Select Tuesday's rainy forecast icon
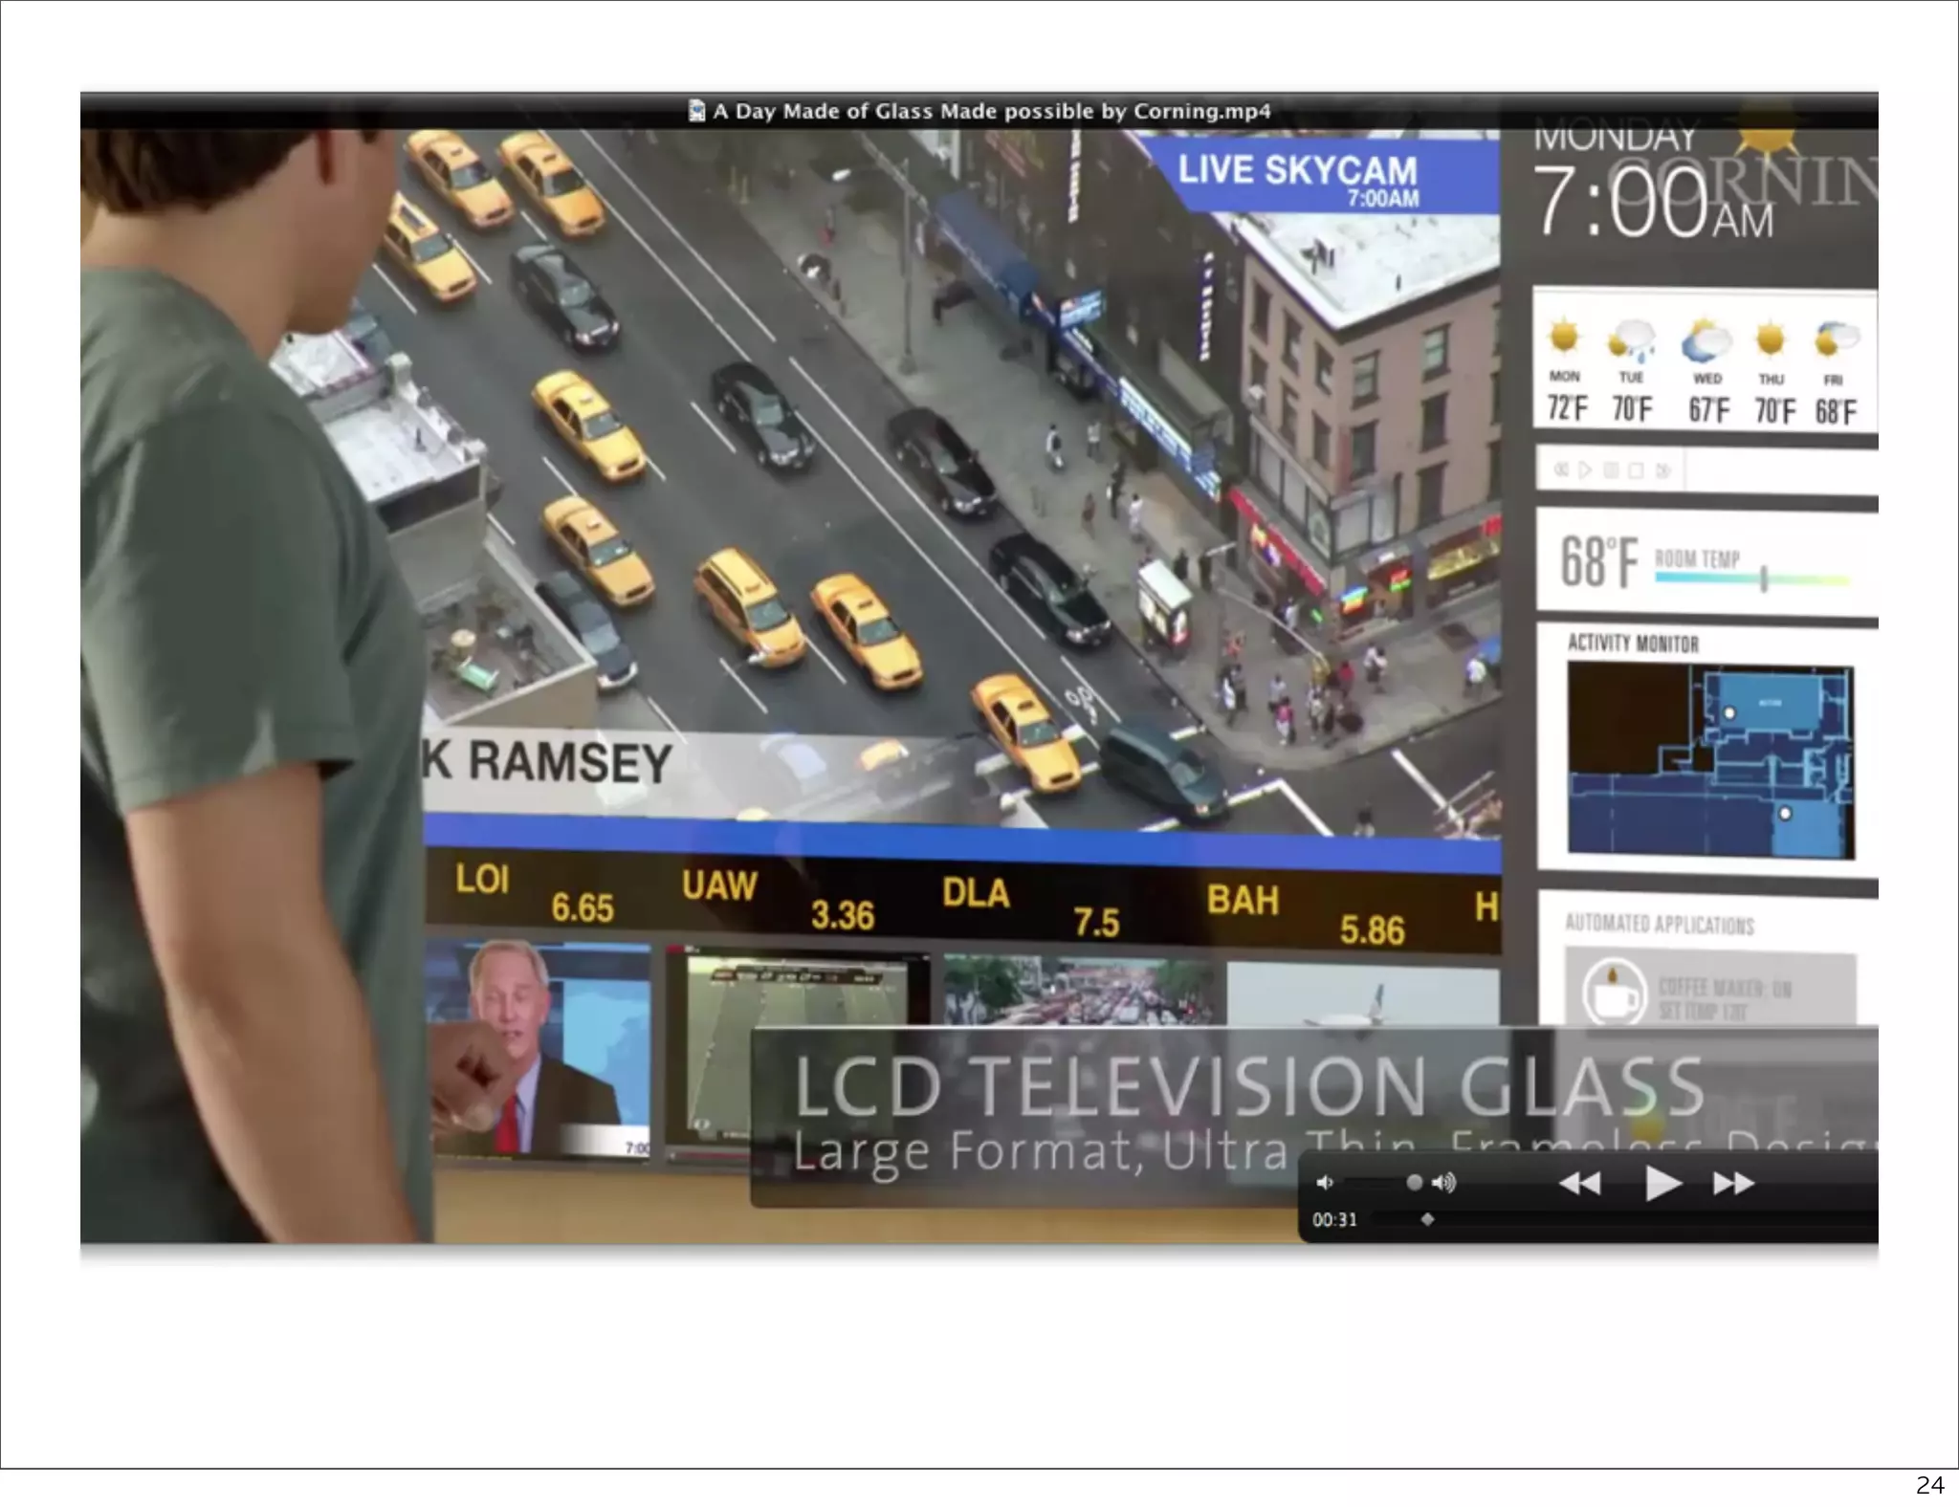1959x1507 pixels. click(x=1632, y=339)
